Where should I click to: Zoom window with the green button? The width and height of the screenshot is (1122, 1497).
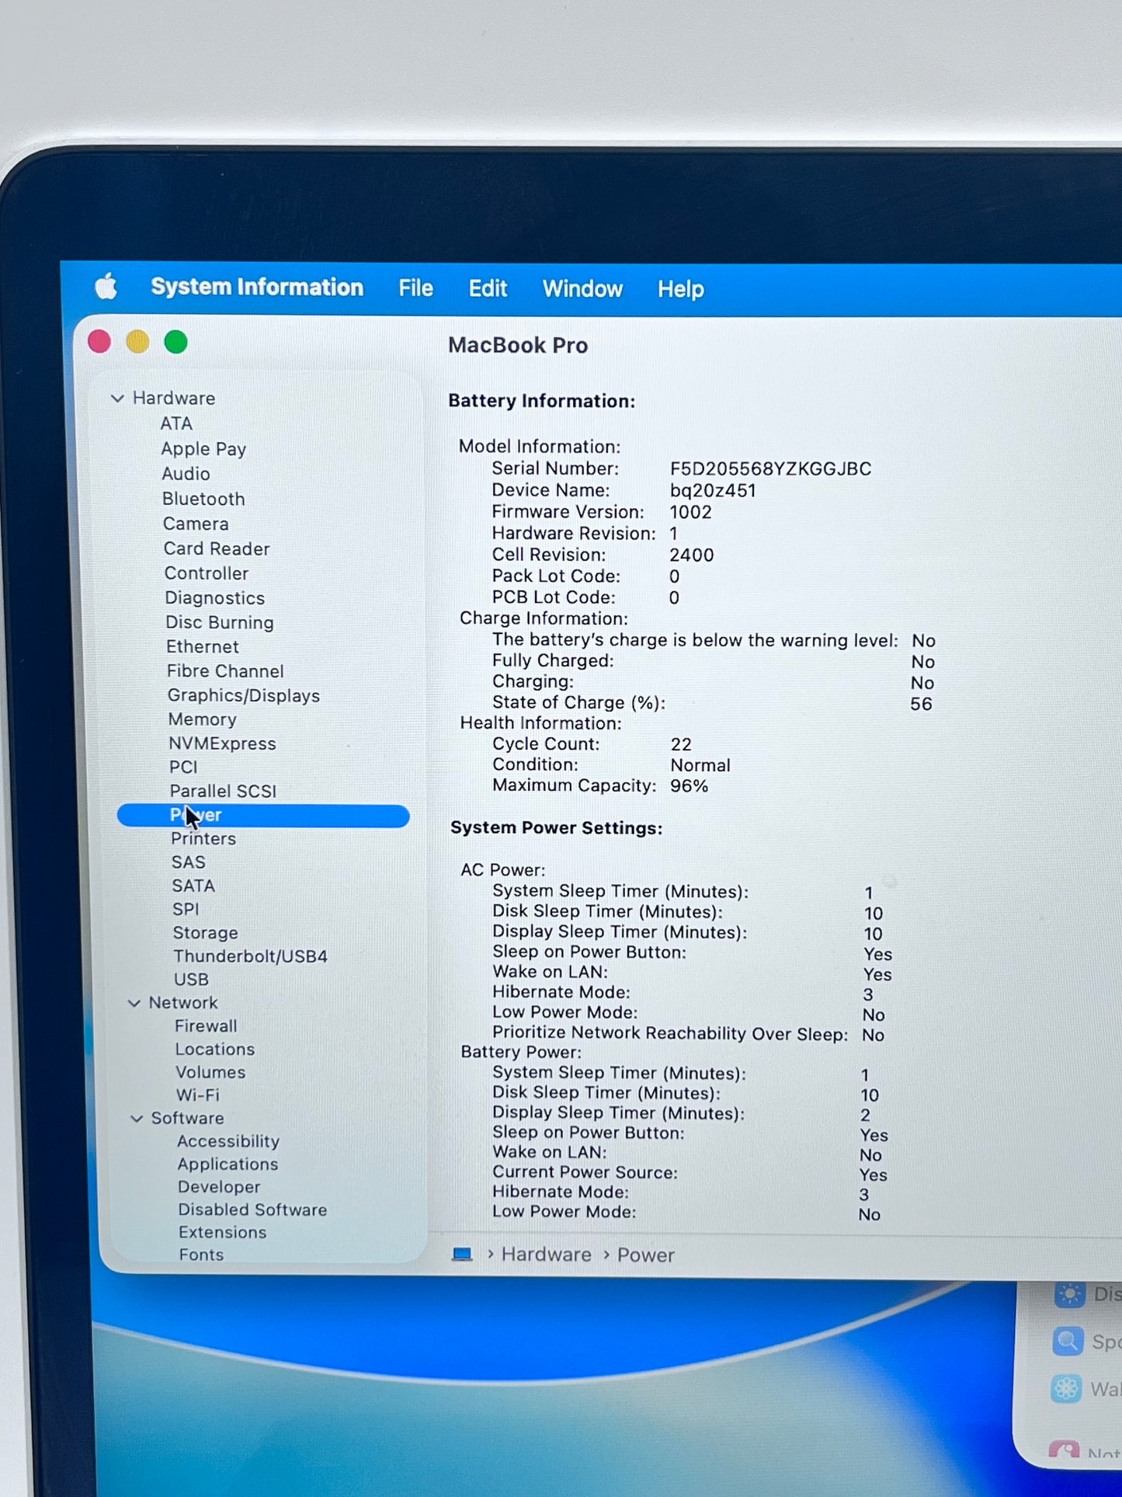coord(175,341)
